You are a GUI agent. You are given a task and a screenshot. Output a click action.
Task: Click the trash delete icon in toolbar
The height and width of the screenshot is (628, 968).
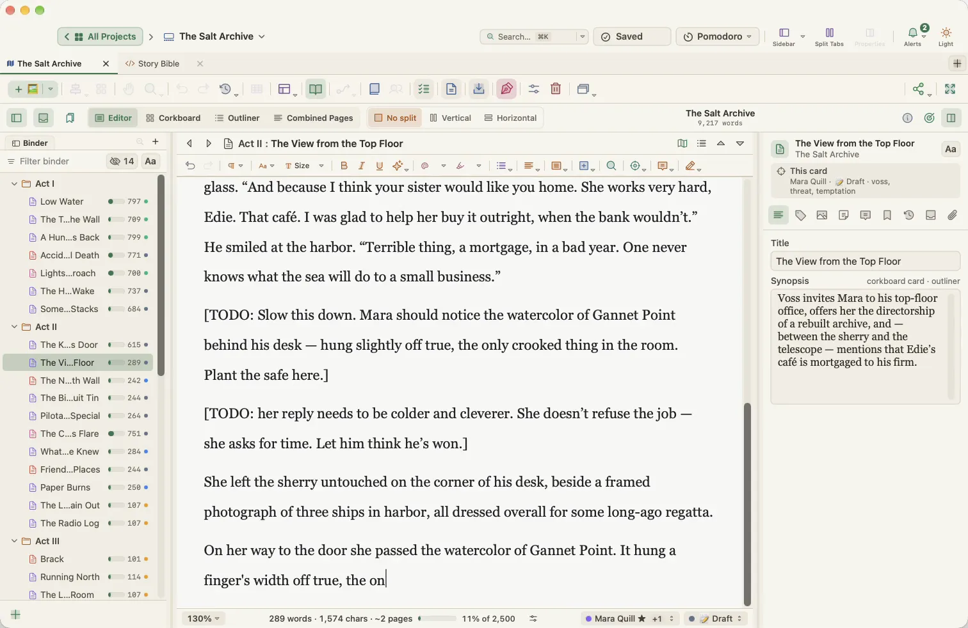(x=556, y=89)
